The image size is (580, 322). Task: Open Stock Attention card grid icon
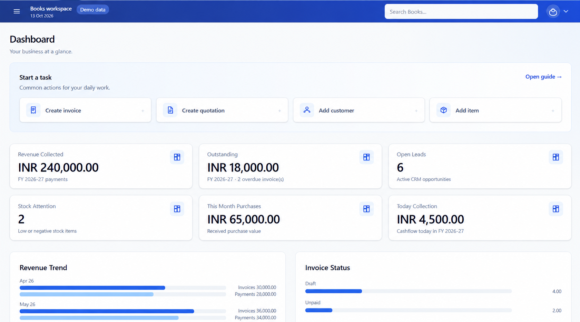click(177, 209)
